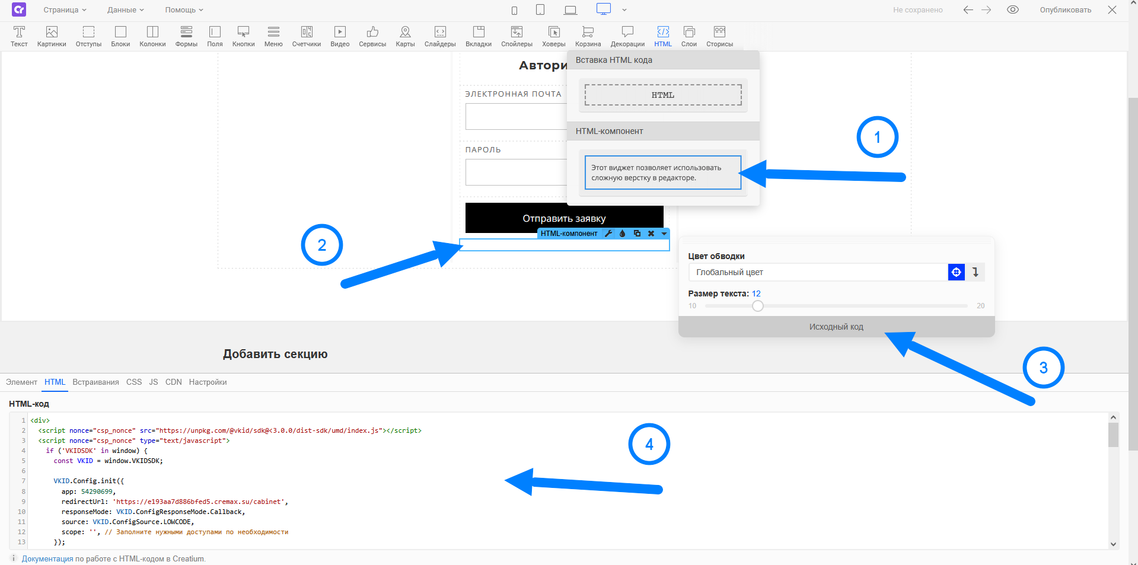Switch to the CSS tab
The image size is (1138, 565).
point(134,382)
